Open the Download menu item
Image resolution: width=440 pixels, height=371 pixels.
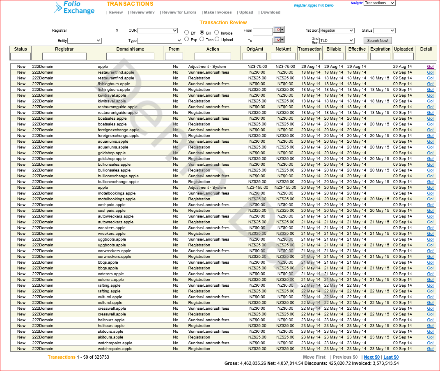[270, 12]
